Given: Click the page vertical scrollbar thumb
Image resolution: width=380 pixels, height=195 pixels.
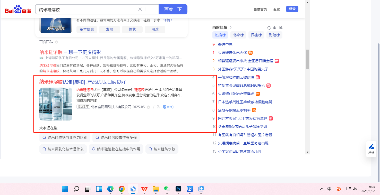Looking at the screenshot, I should click(307, 59).
